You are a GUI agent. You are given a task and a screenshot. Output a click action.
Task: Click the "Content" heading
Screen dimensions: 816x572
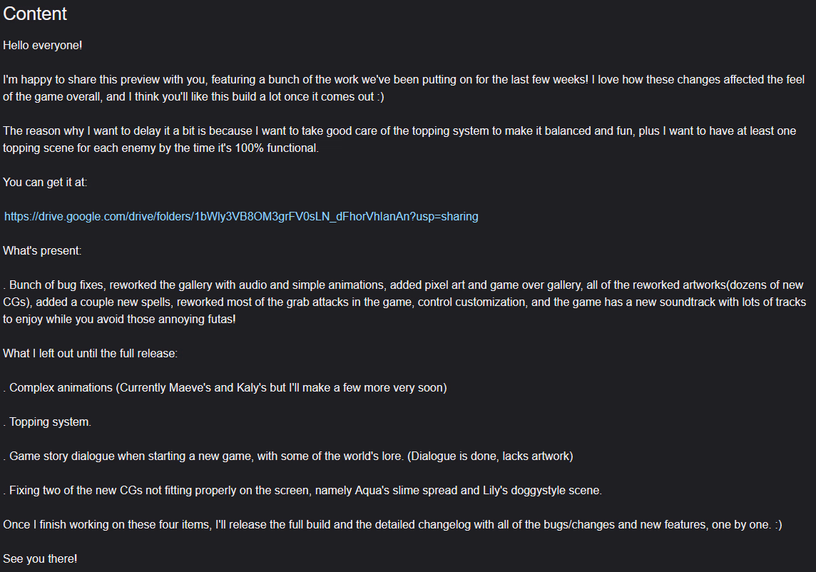point(35,14)
